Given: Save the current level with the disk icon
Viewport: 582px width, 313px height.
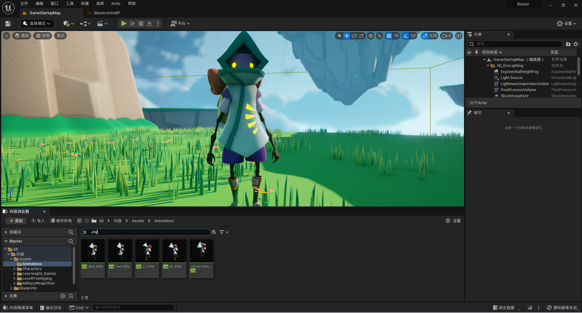Looking at the screenshot, I should (8, 24).
